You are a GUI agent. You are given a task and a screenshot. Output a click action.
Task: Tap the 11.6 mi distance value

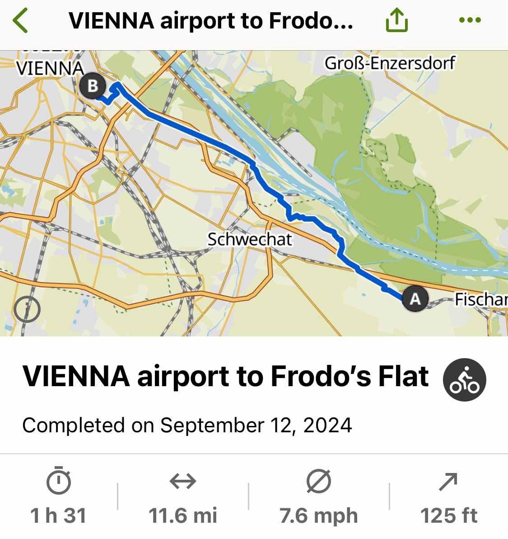pyautogui.click(x=183, y=515)
